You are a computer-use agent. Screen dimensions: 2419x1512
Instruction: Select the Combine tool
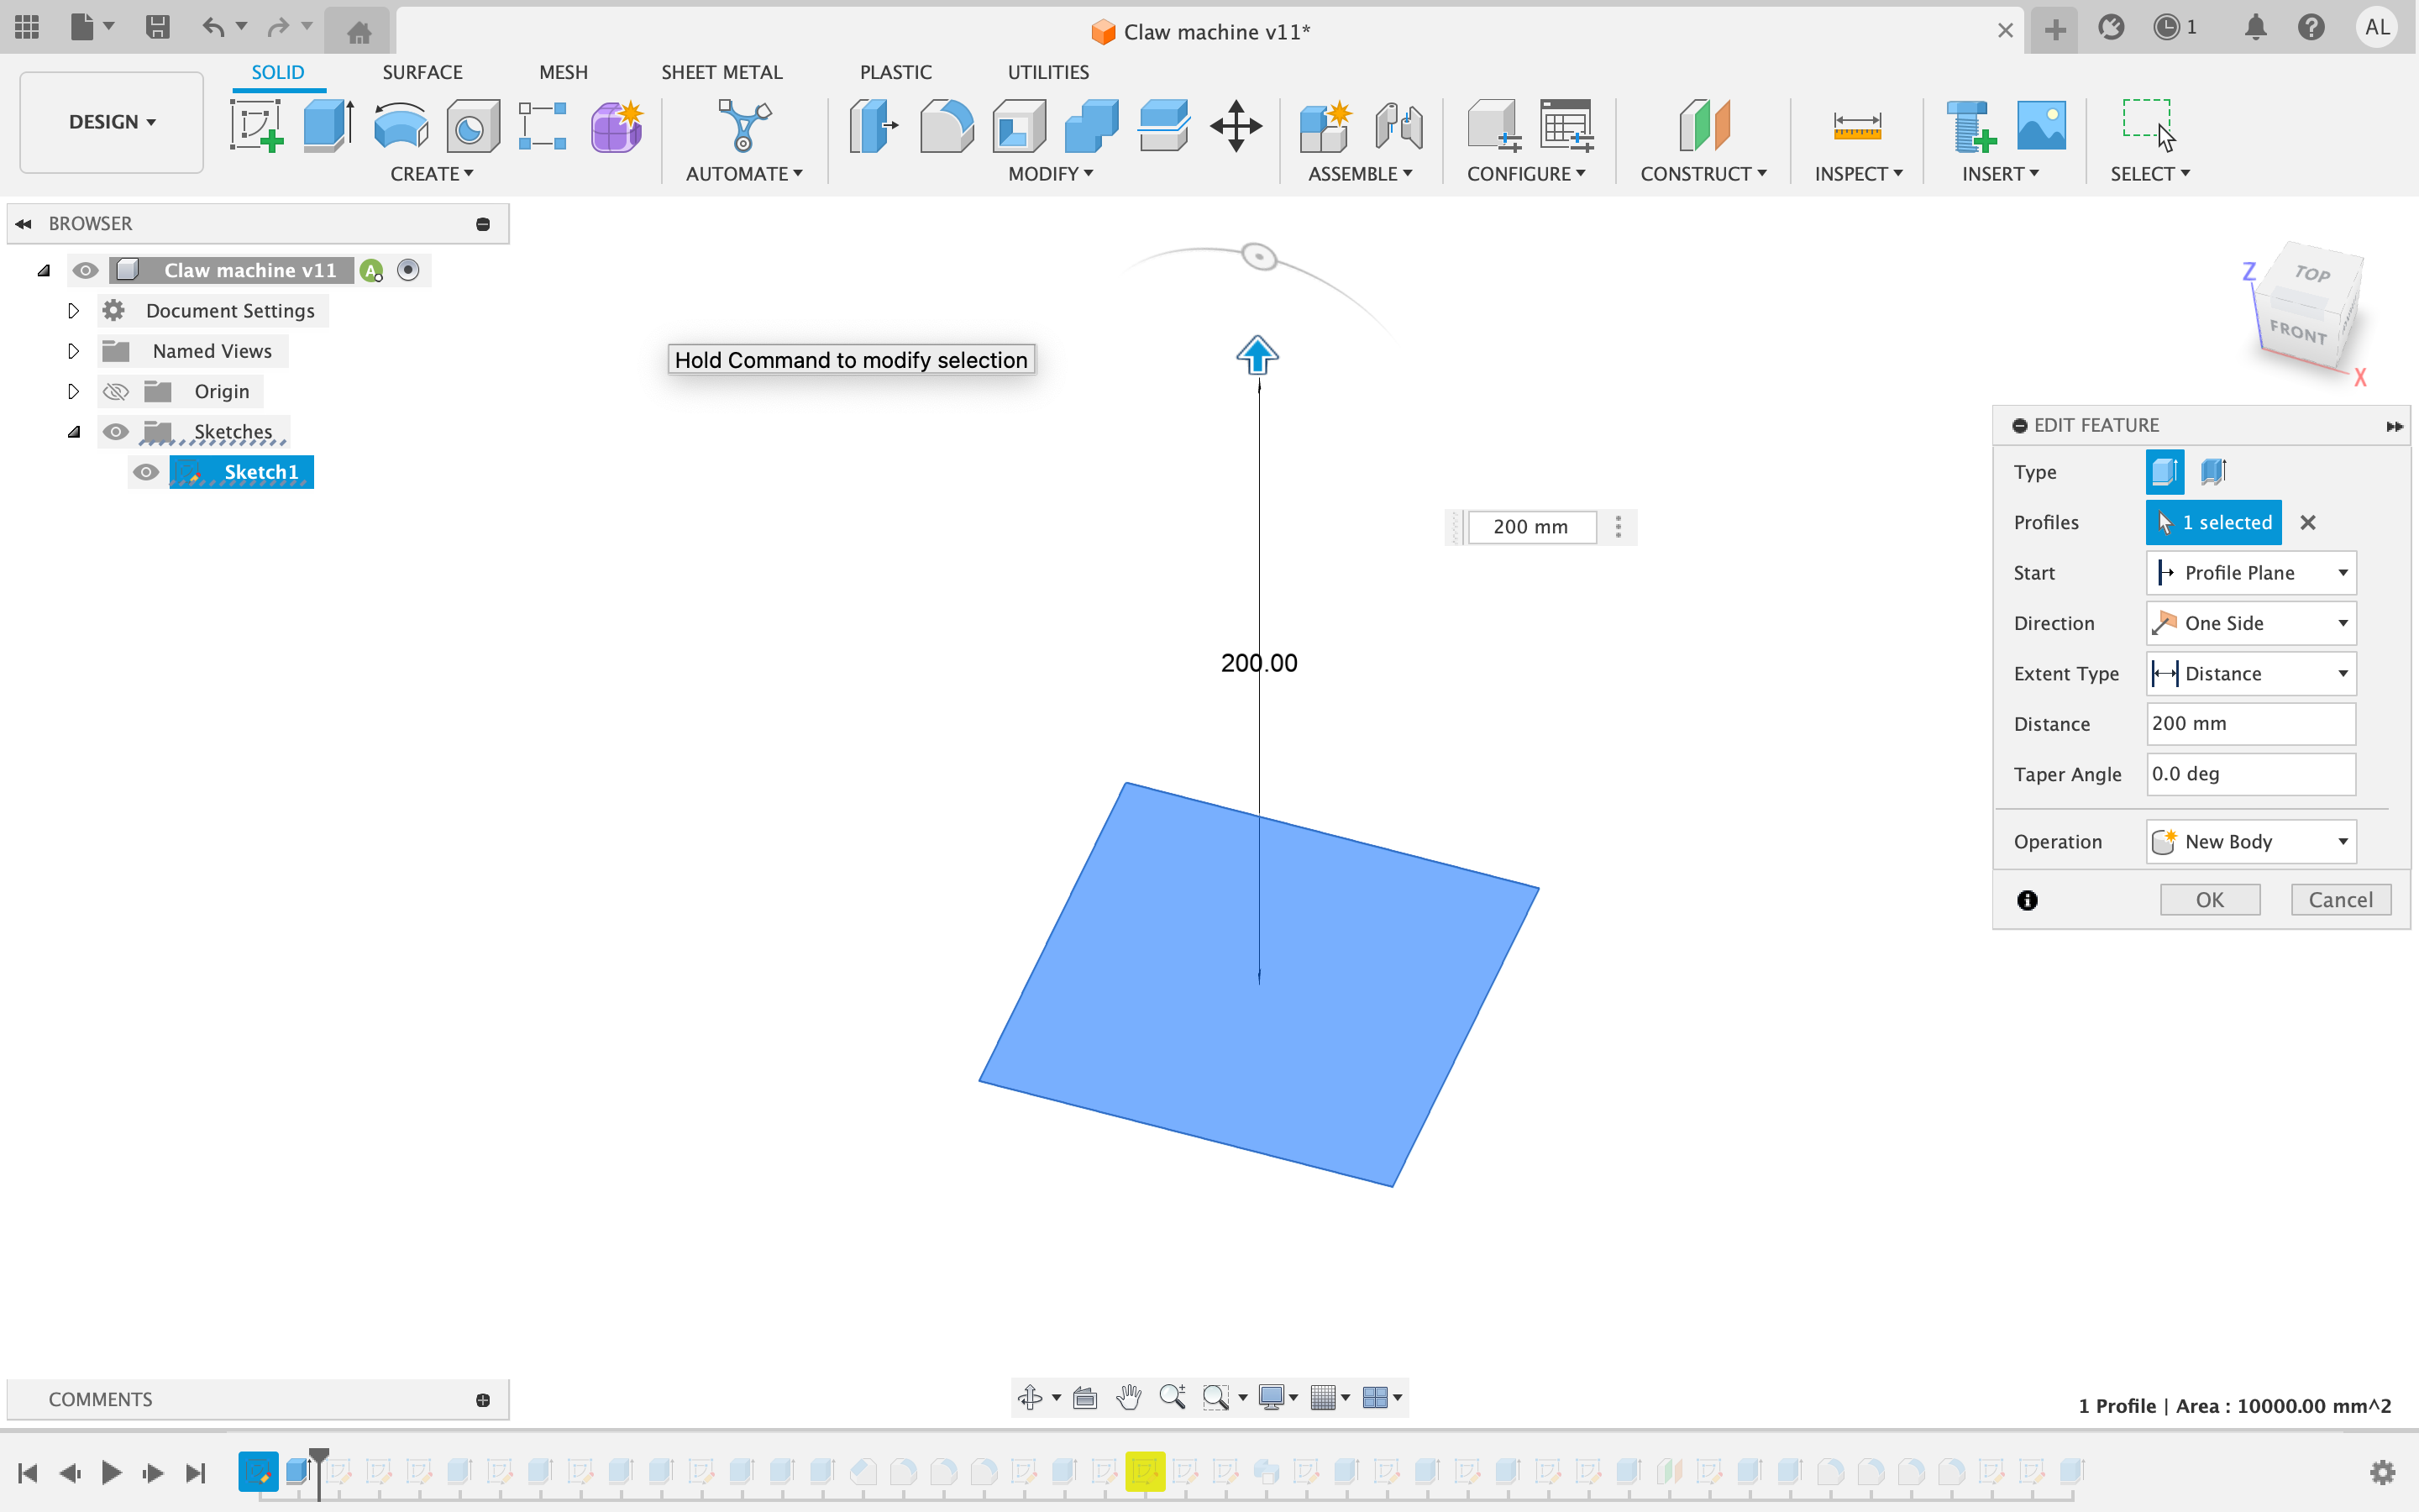click(1092, 126)
